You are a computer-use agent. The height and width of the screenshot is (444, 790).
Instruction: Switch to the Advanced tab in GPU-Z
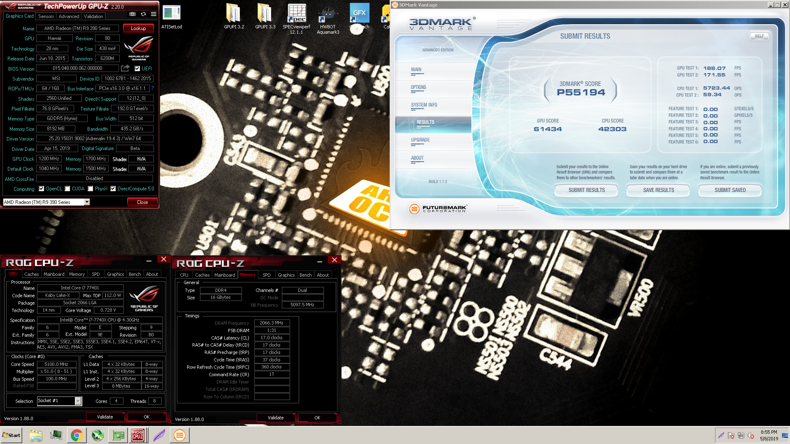click(x=69, y=16)
